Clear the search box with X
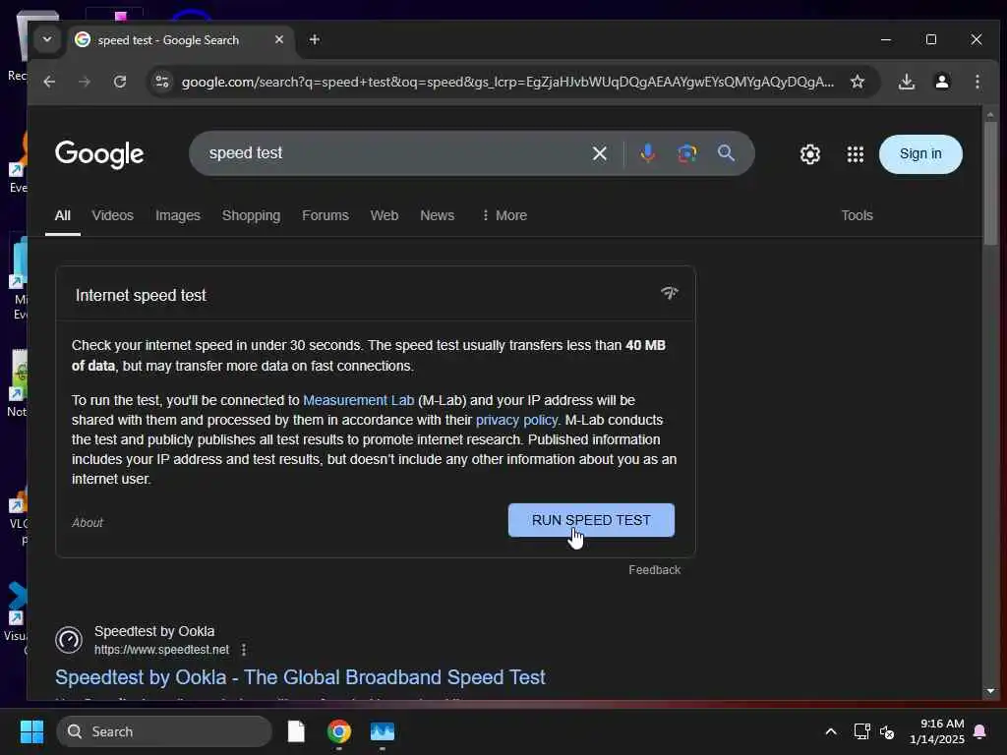This screenshot has width=1007, height=755. pyautogui.click(x=599, y=153)
